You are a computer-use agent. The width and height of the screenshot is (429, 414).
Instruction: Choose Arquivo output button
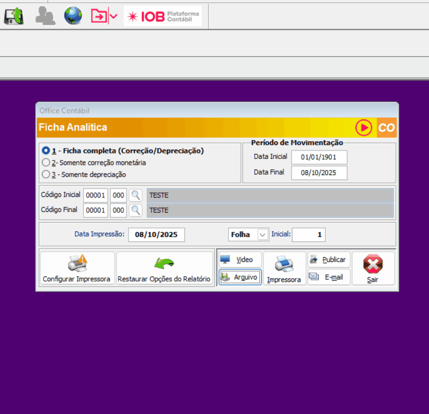tap(240, 277)
